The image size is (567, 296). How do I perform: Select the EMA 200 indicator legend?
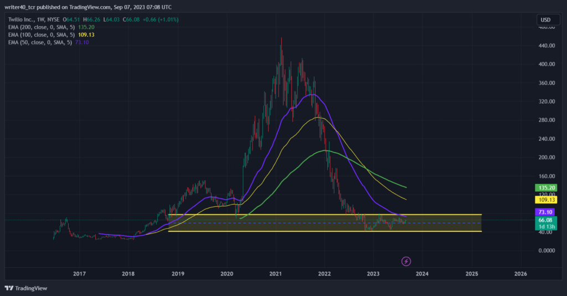click(51, 27)
